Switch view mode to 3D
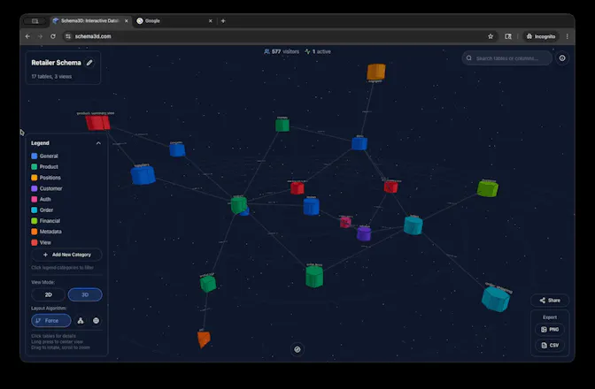This screenshot has width=595, height=389. [x=85, y=294]
